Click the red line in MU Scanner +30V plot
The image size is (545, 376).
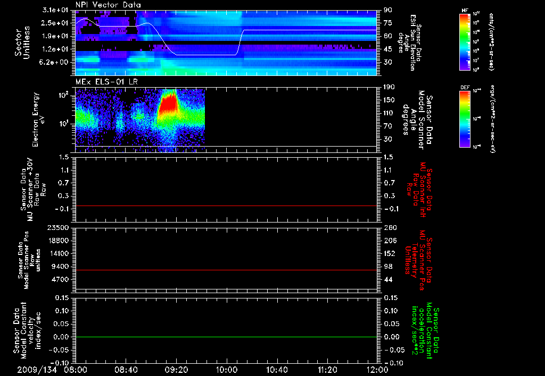tap(226, 206)
